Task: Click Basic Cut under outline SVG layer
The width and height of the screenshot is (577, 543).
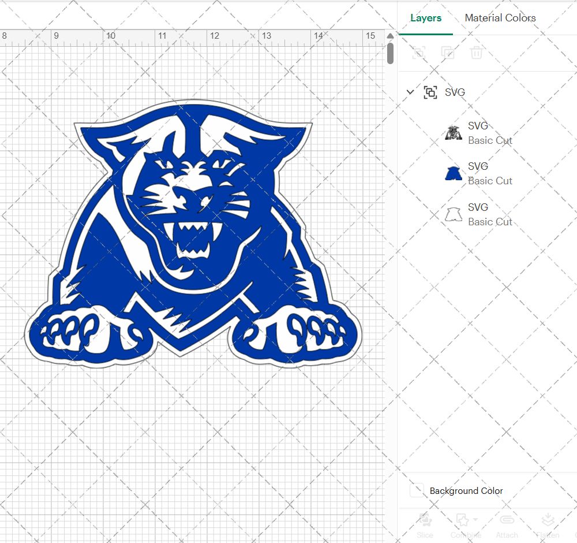Action: coord(490,222)
